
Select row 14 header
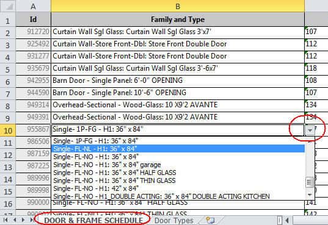(8, 179)
